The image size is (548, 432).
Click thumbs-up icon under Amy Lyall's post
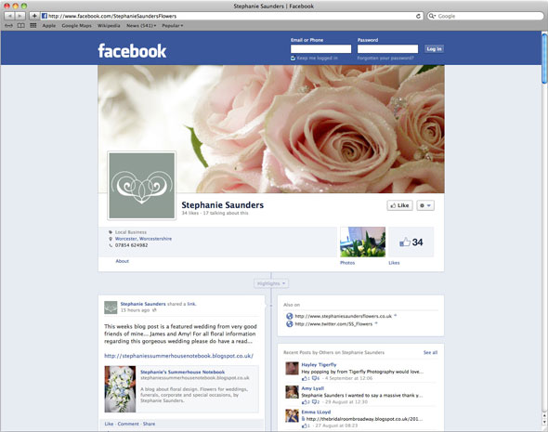[305, 402]
